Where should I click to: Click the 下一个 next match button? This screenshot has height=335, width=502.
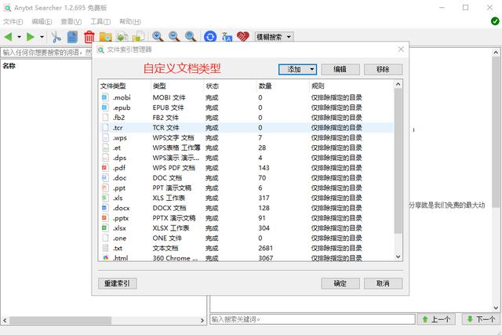[x=481, y=319]
